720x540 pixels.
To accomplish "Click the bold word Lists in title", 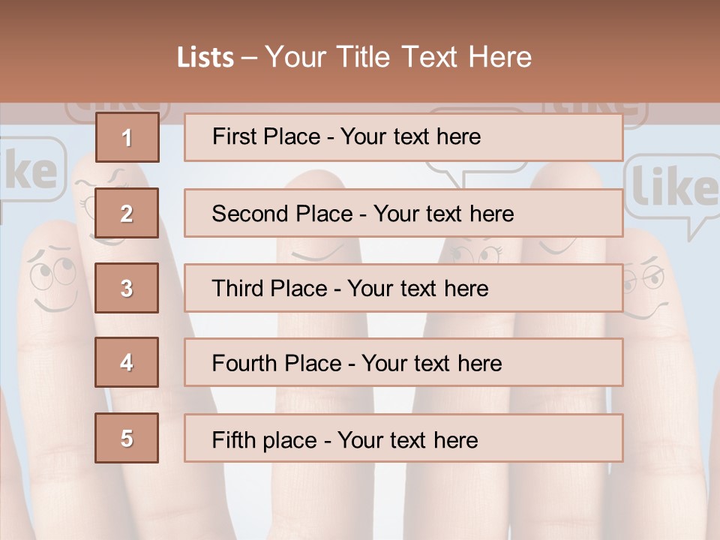I will (205, 57).
